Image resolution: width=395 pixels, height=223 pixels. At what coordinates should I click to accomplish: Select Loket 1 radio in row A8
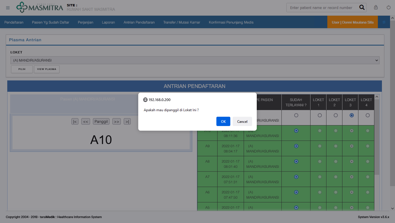320,161
